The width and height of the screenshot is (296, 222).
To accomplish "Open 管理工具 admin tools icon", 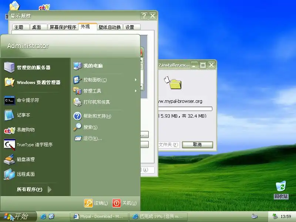I will 77,91.
